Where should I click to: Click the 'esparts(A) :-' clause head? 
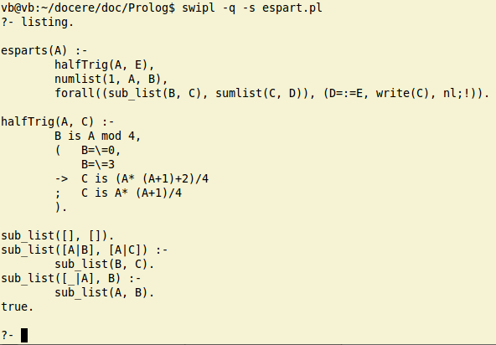(44, 51)
